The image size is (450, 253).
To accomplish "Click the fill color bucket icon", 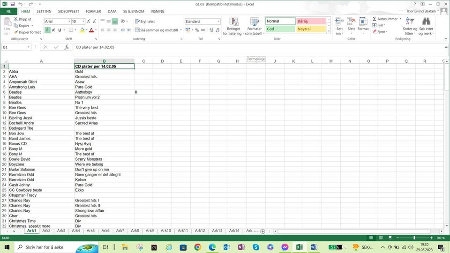I will point(82,30).
